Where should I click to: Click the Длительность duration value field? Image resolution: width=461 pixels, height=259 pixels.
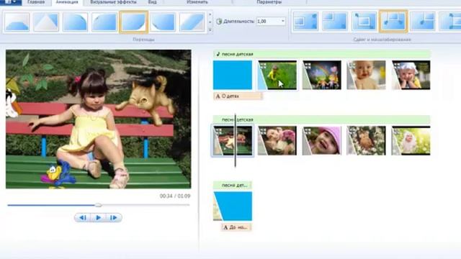point(268,22)
